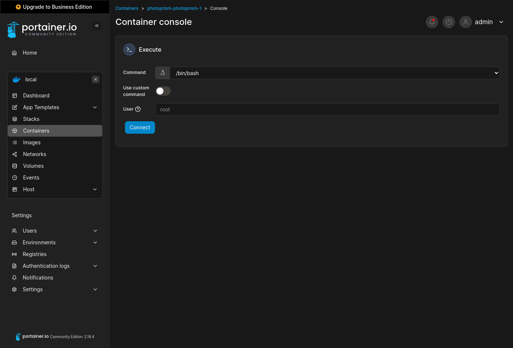Click the notifications bell icon
513x348 pixels.
point(432,22)
